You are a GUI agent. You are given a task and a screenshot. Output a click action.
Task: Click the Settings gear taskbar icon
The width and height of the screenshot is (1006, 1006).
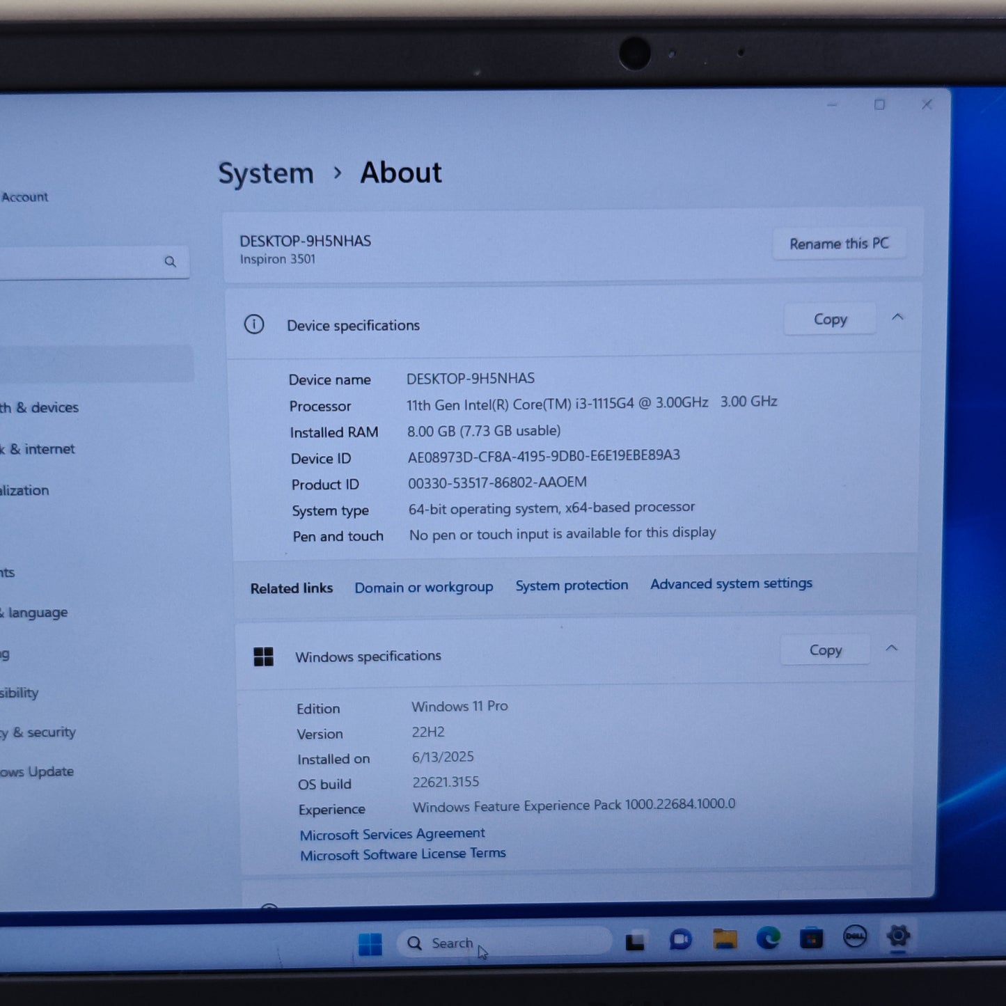899,936
